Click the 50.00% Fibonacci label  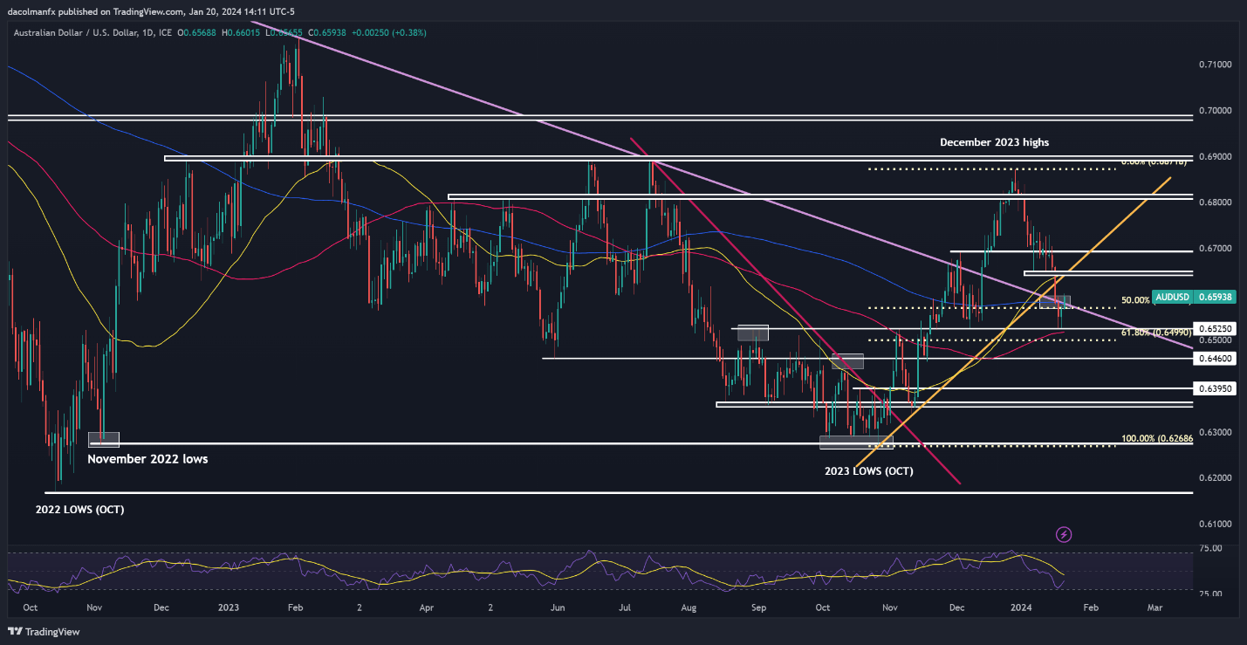click(x=1134, y=300)
